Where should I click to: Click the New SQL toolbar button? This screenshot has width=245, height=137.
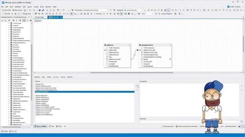(7, 10)
